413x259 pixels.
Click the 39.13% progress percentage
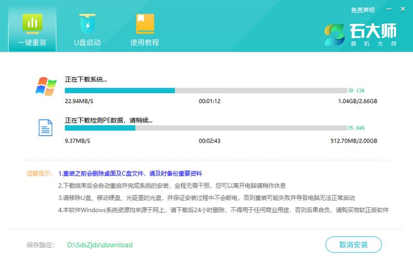356,91
